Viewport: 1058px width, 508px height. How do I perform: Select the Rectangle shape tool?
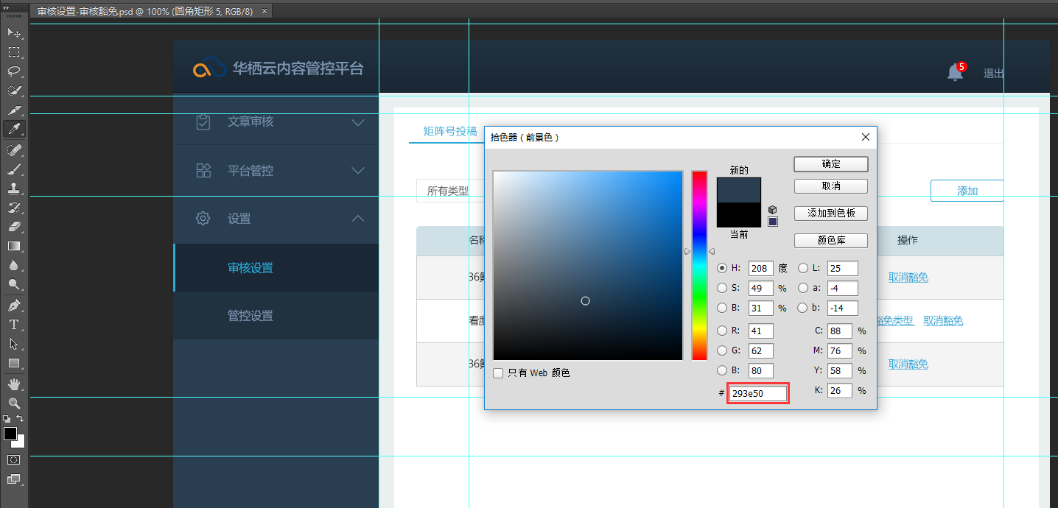tap(14, 362)
